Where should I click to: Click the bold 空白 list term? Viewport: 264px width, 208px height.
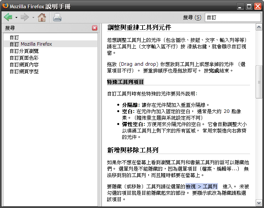(x=128, y=111)
